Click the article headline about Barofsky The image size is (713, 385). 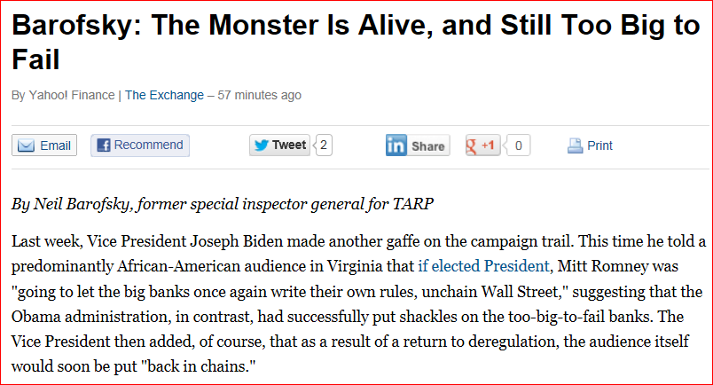tap(356, 42)
